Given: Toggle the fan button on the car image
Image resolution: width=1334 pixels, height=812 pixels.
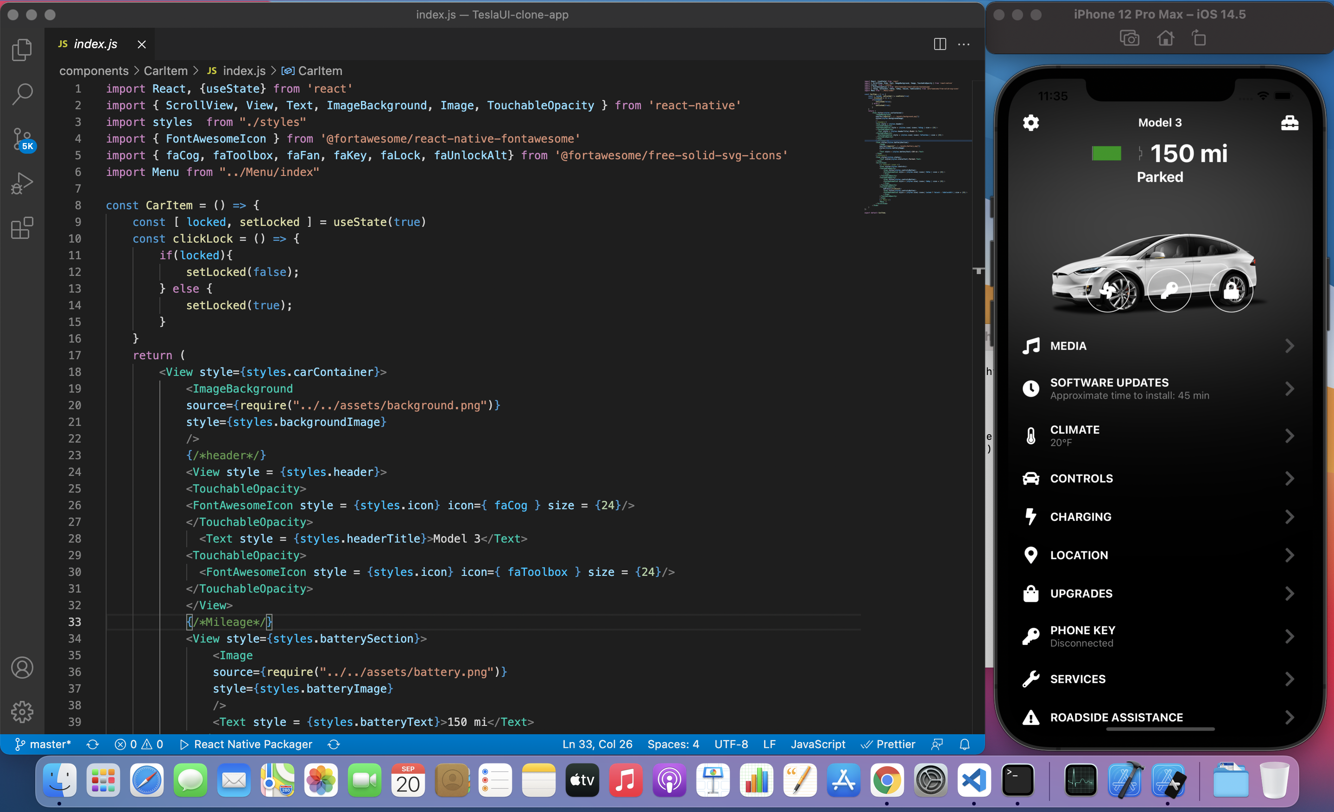Looking at the screenshot, I should 1108,291.
